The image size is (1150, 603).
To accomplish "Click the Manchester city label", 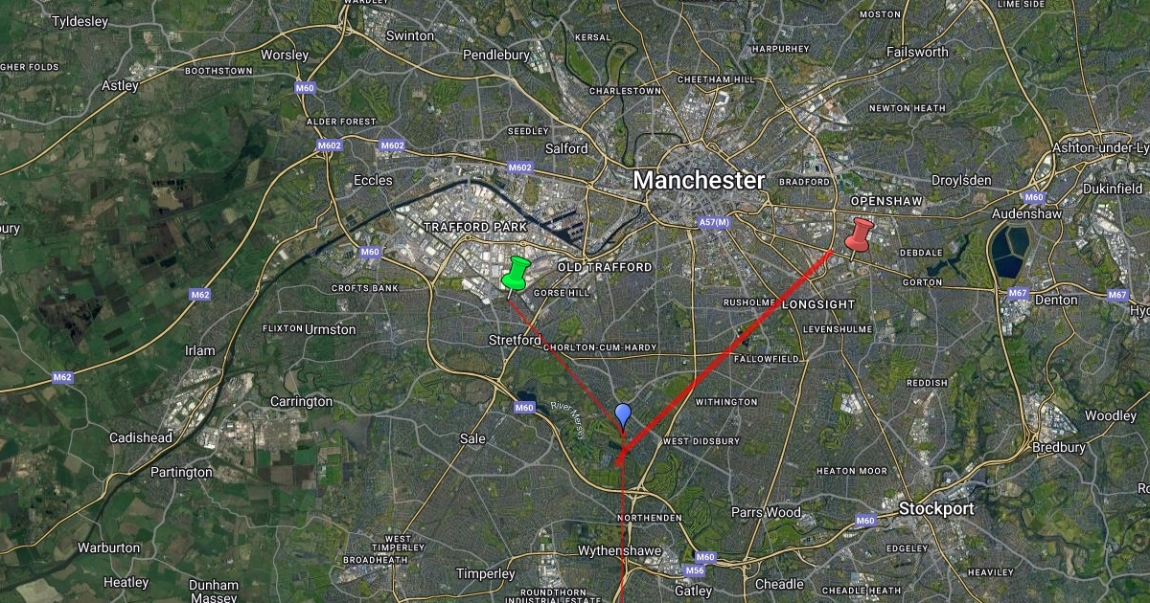I will click(x=699, y=180).
